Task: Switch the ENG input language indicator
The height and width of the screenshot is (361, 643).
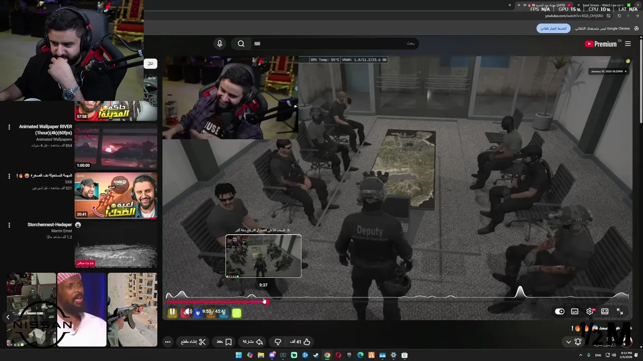Action: (598, 355)
